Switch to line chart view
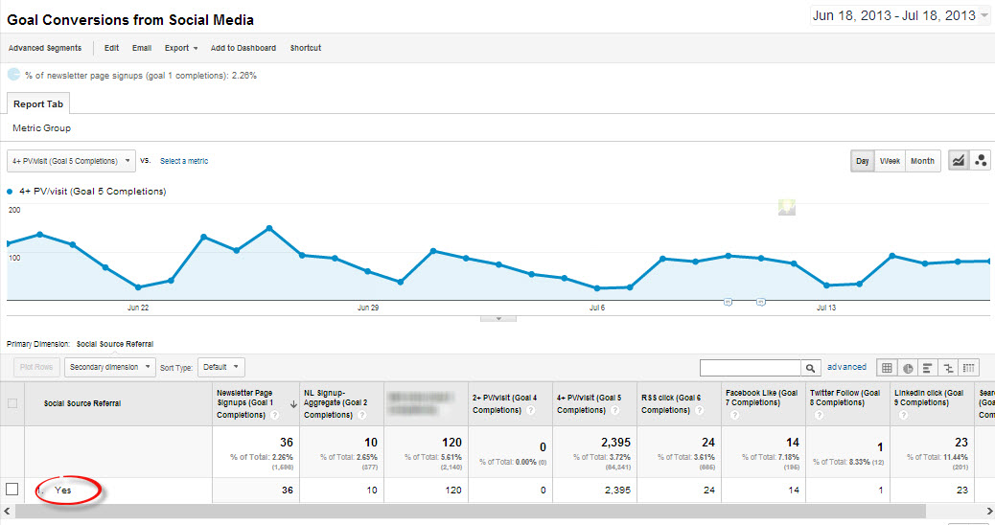995x525 pixels. point(958,161)
